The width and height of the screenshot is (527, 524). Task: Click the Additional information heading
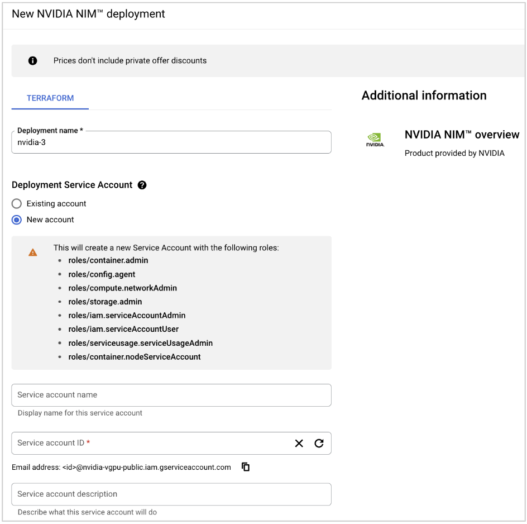point(424,96)
